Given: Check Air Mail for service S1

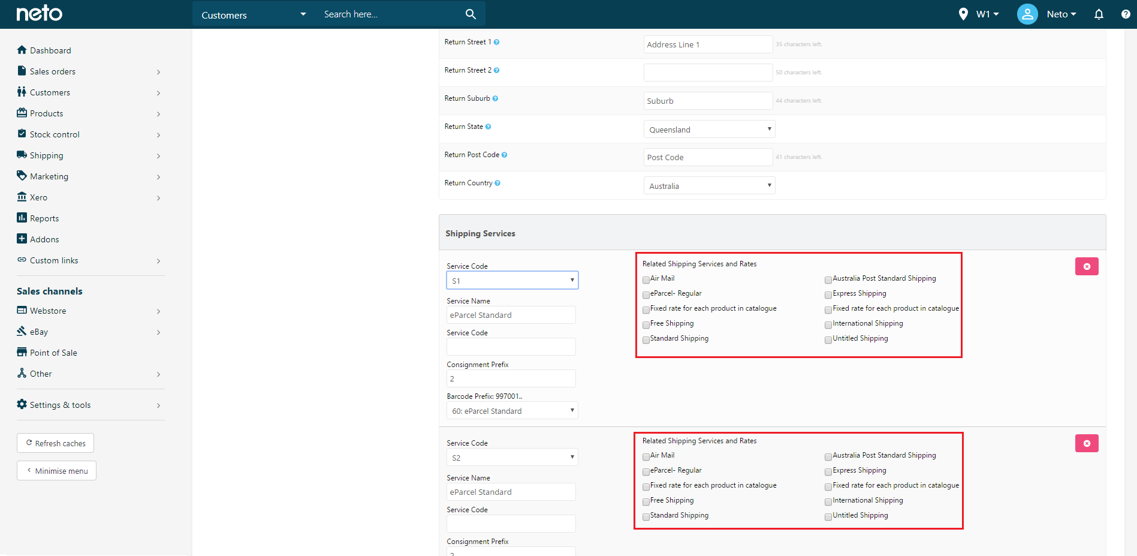Looking at the screenshot, I should 646,279.
